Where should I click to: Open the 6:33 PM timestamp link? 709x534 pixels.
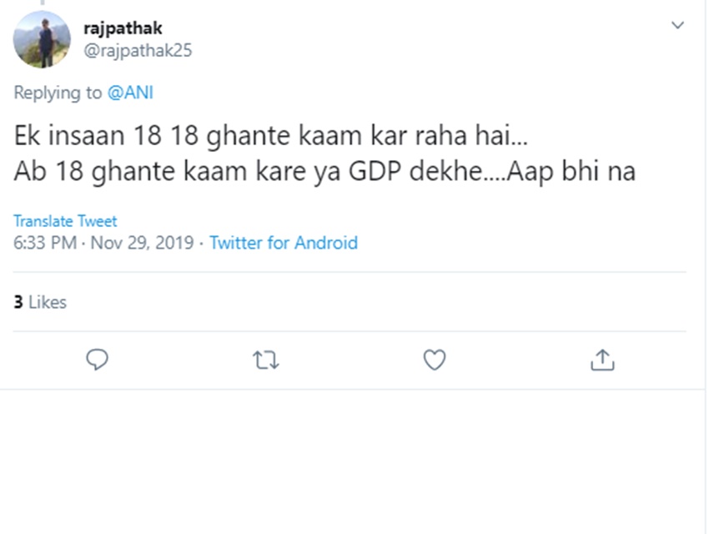(x=45, y=243)
